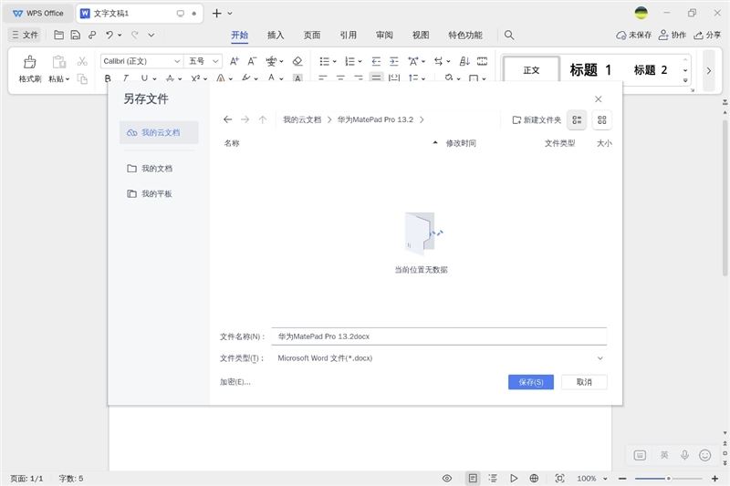The width and height of the screenshot is (730, 486).
Task: Switch to grid view in save dialog
Action: [x=601, y=119]
